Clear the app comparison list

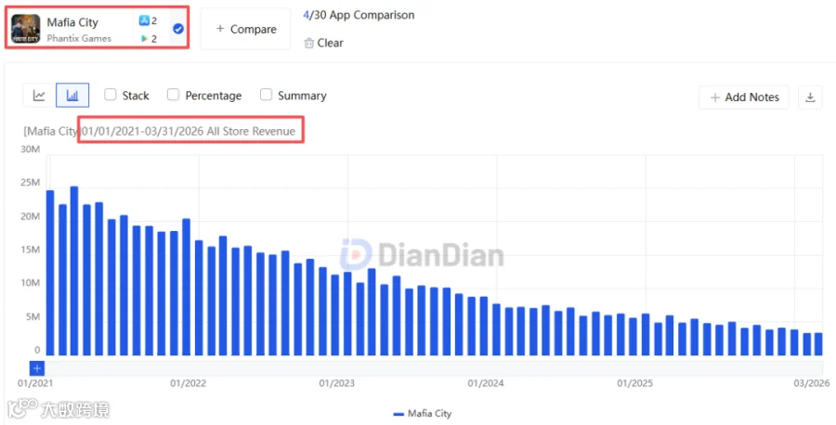pos(323,43)
